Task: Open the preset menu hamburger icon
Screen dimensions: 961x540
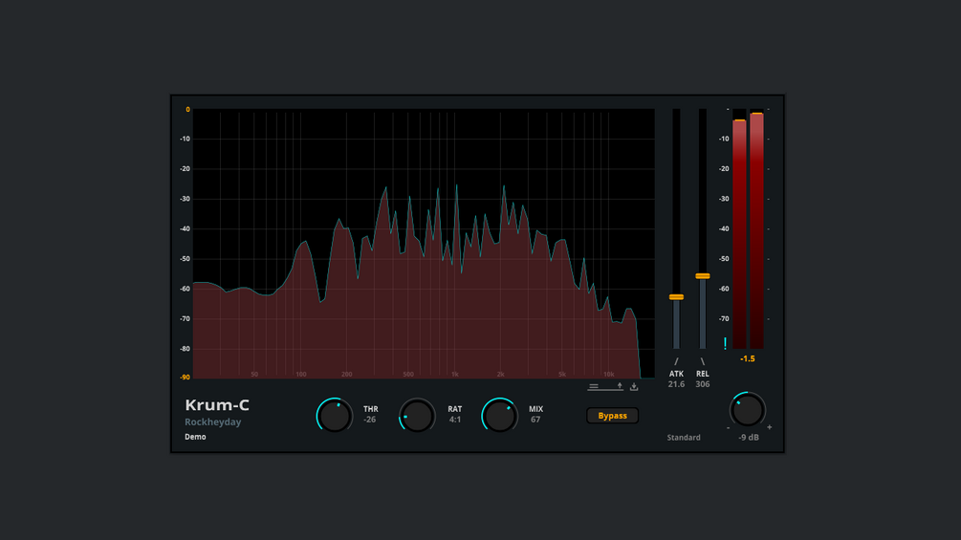Action: (593, 386)
